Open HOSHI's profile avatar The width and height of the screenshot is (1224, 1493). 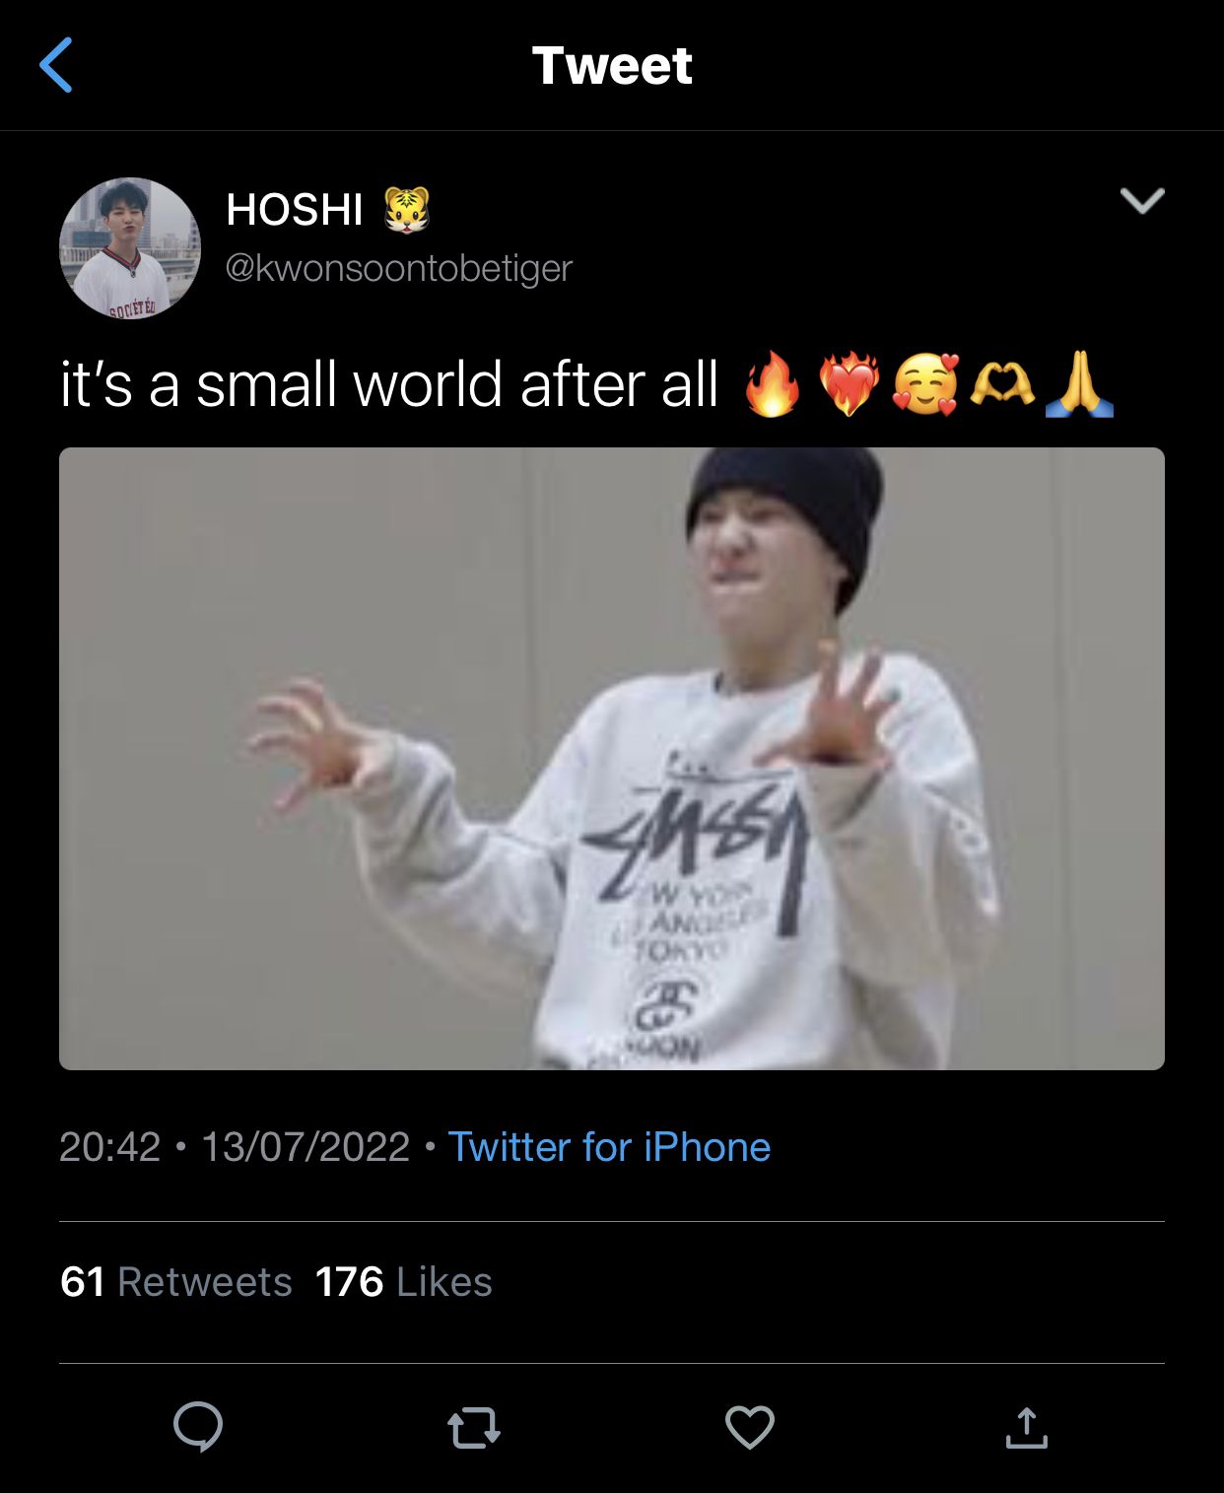(x=130, y=248)
